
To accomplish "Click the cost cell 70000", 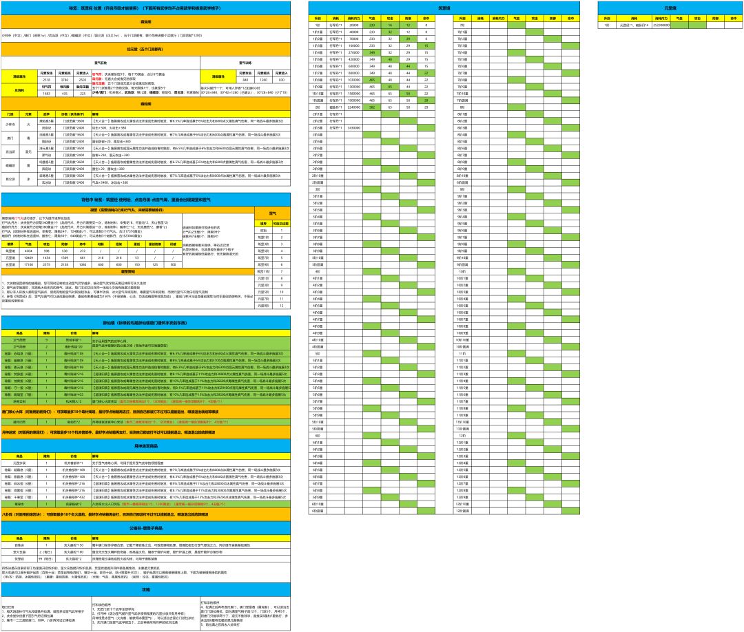I will [x=354, y=39].
